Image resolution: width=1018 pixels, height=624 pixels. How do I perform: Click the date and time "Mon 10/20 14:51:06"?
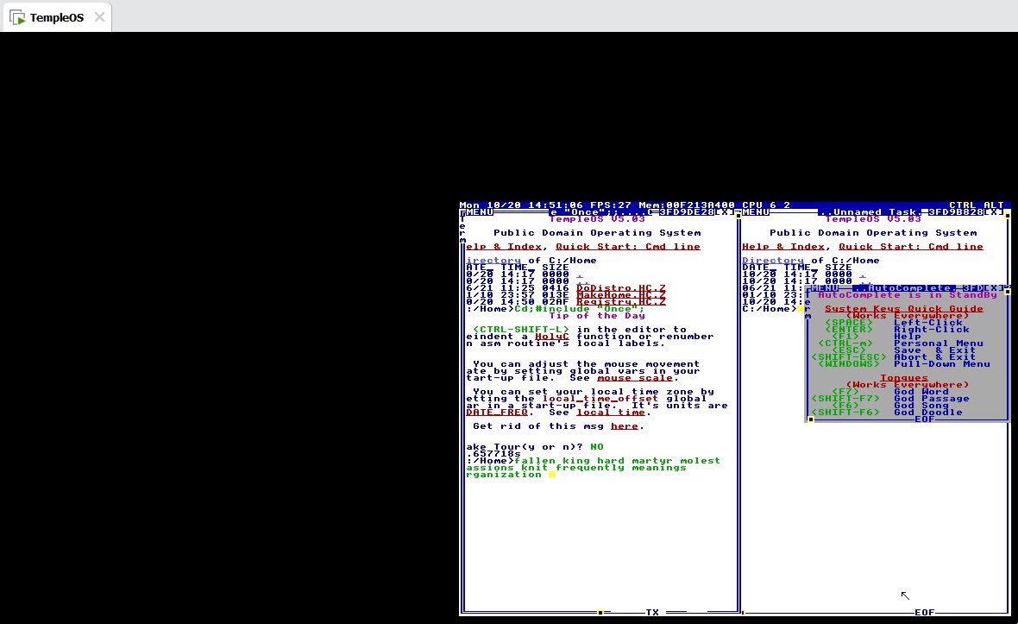[521, 205]
